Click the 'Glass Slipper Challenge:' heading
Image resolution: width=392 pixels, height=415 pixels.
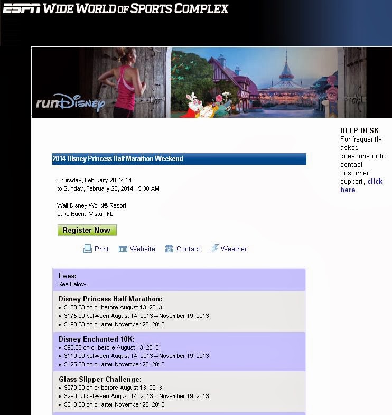click(100, 380)
